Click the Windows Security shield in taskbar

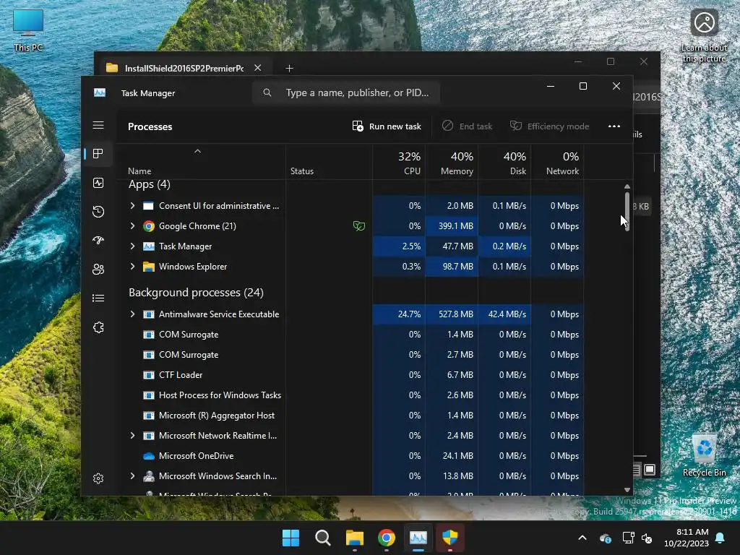click(449, 538)
